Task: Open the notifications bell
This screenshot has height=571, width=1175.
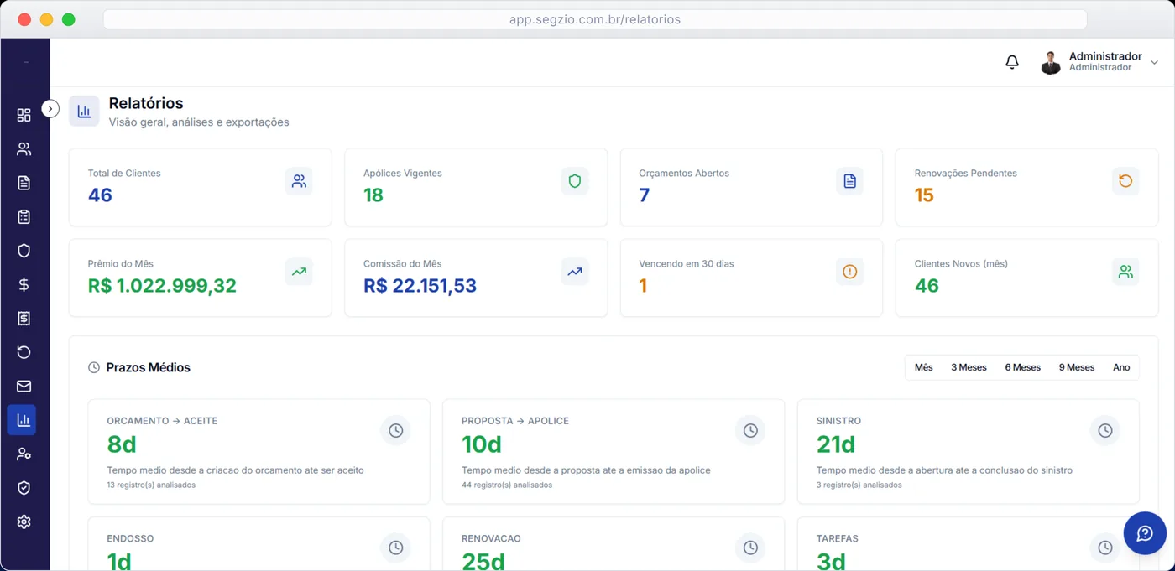Action: [x=1012, y=62]
